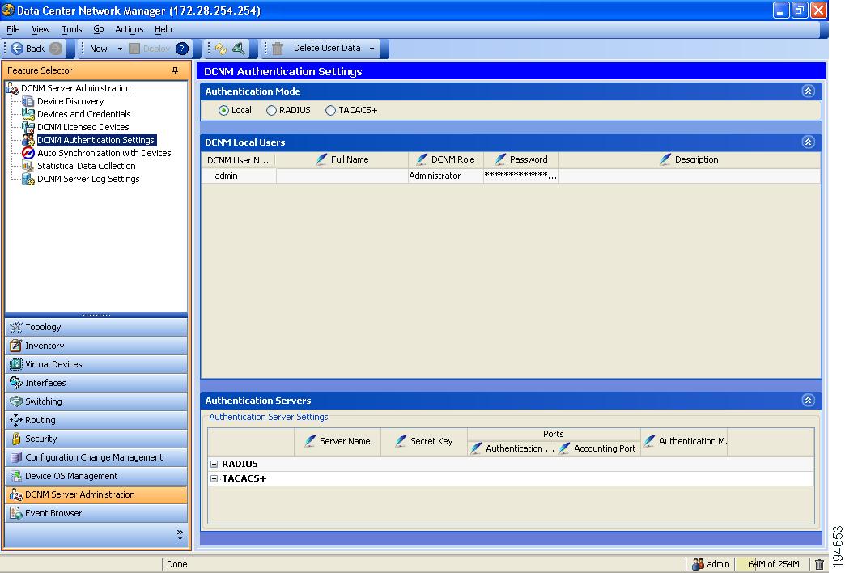Open the Inventory feature icon

tap(16, 346)
